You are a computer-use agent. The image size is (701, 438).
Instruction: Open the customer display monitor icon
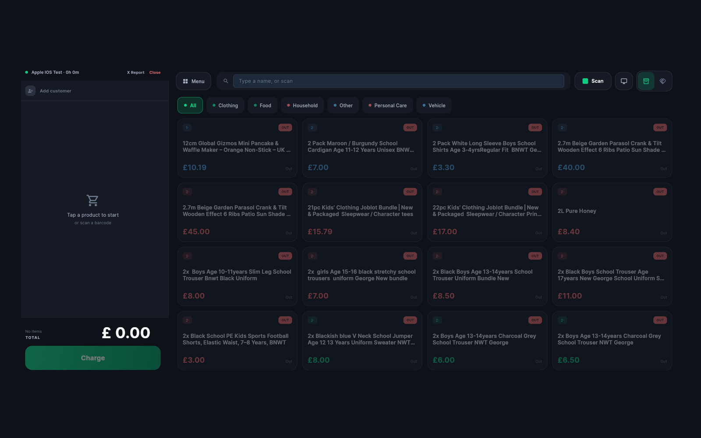(x=623, y=81)
